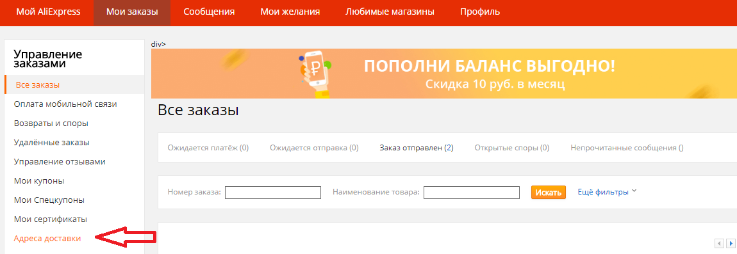Viewport: 737px width, 254px height.
Task: Select Все заказы in sidebar
Action: coord(74,84)
